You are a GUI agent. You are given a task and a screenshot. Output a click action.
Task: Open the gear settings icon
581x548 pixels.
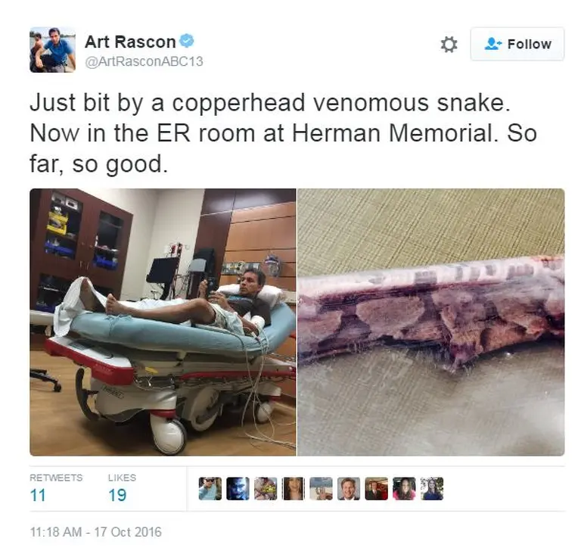click(x=449, y=45)
